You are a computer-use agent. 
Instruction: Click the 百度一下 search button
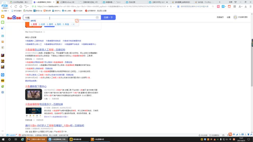[108, 17]
